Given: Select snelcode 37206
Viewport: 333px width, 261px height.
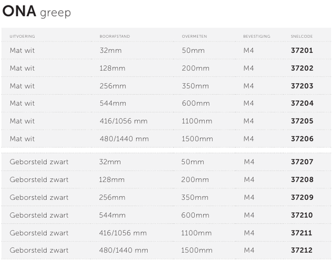Looking at the screenshot, I should coord(302,139).
